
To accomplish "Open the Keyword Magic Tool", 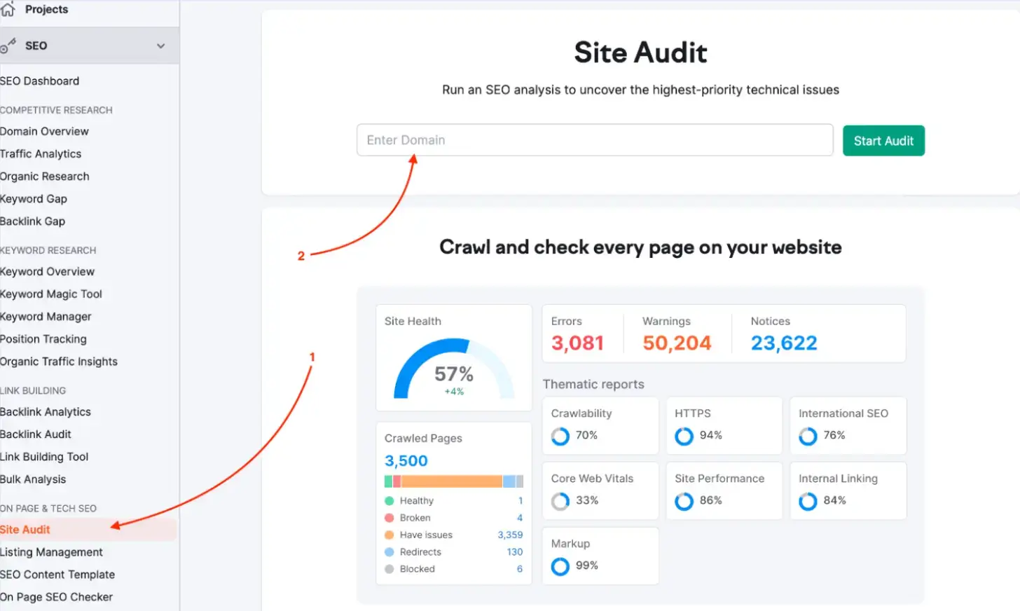I will 50,294.
